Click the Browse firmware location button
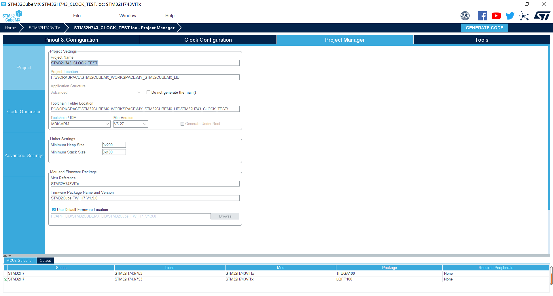Viewport: 553px width, 296px height. tap(225, 216)
